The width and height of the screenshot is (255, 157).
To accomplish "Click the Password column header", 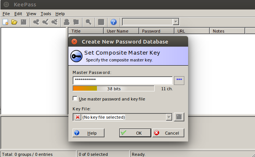I will click(157, 31).
